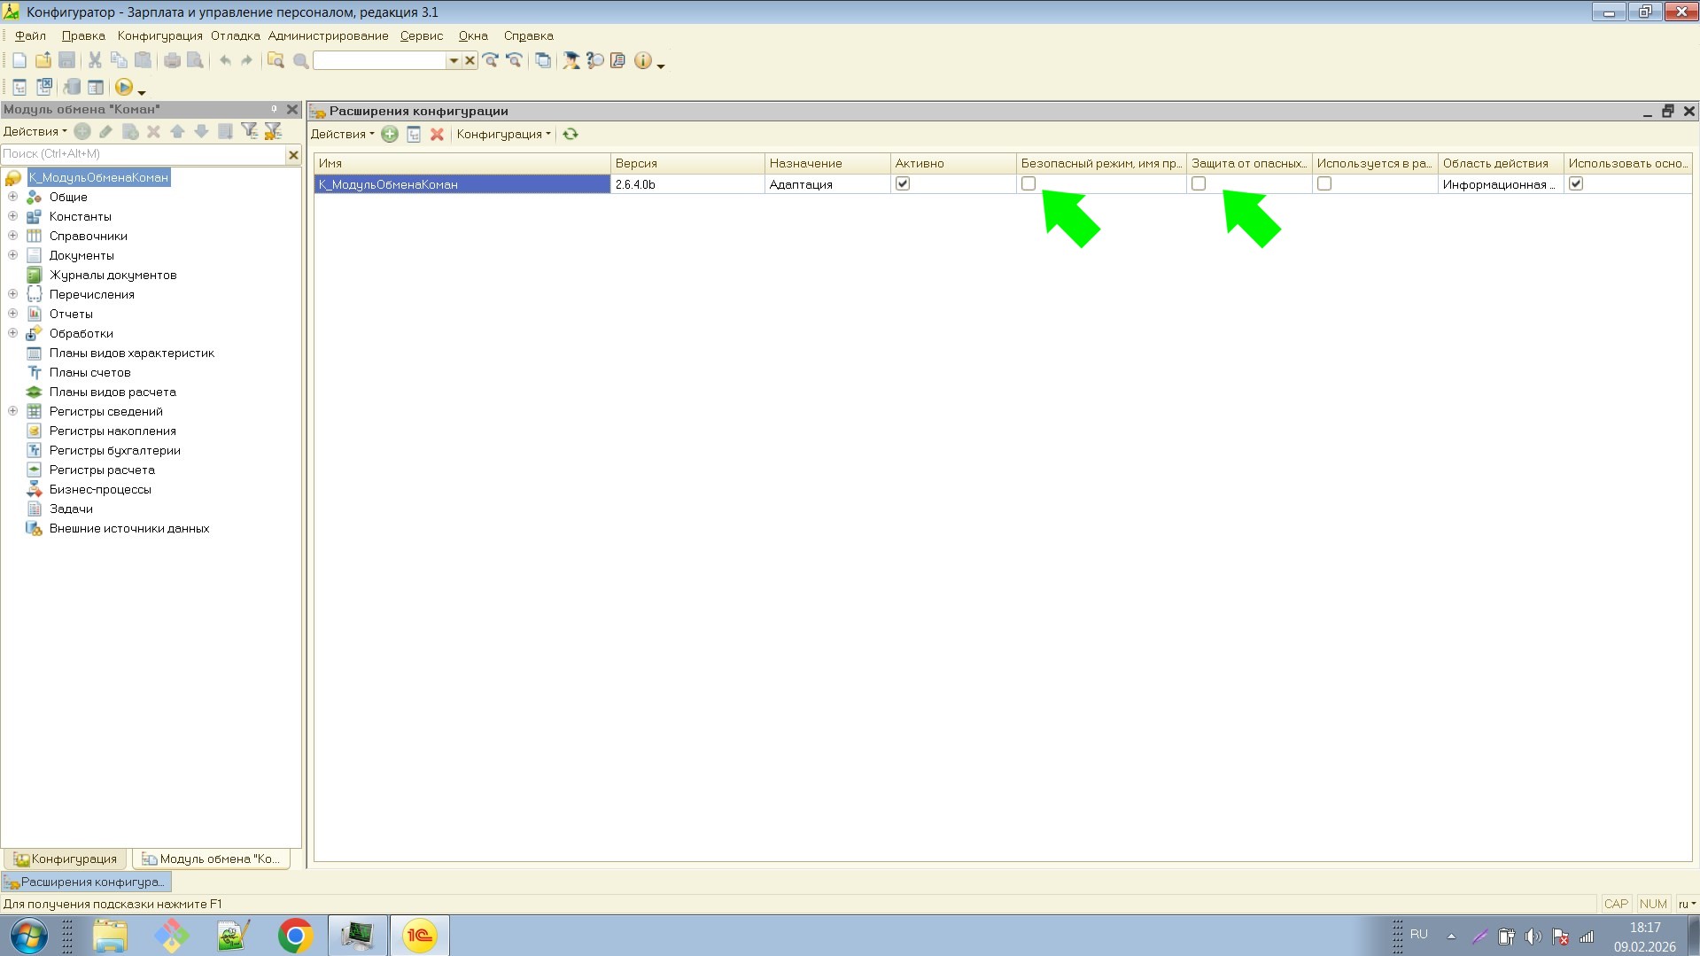Sort by the Версия column header
This screenshot has width=1700, height=956.
(x=687, y=164)
